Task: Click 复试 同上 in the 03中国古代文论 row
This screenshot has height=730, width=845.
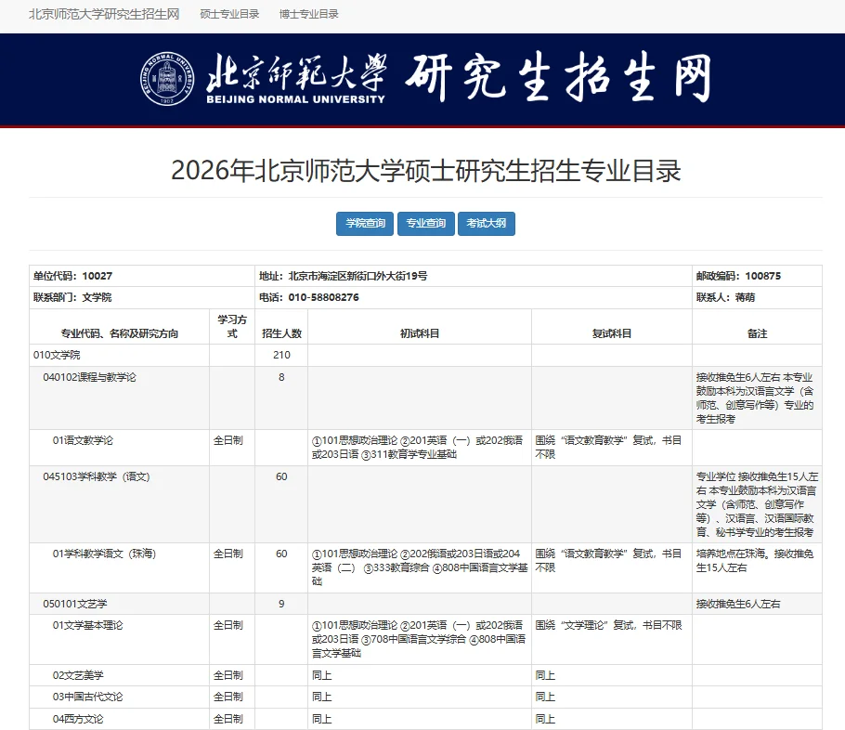Action: (545, 697)
